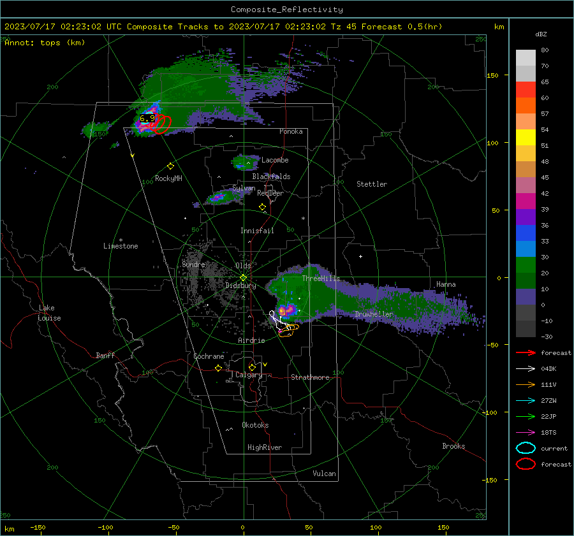This screenshot has height=536, width=574.
Task: Click the green 22JP track arrow
Action: point(526,416)
